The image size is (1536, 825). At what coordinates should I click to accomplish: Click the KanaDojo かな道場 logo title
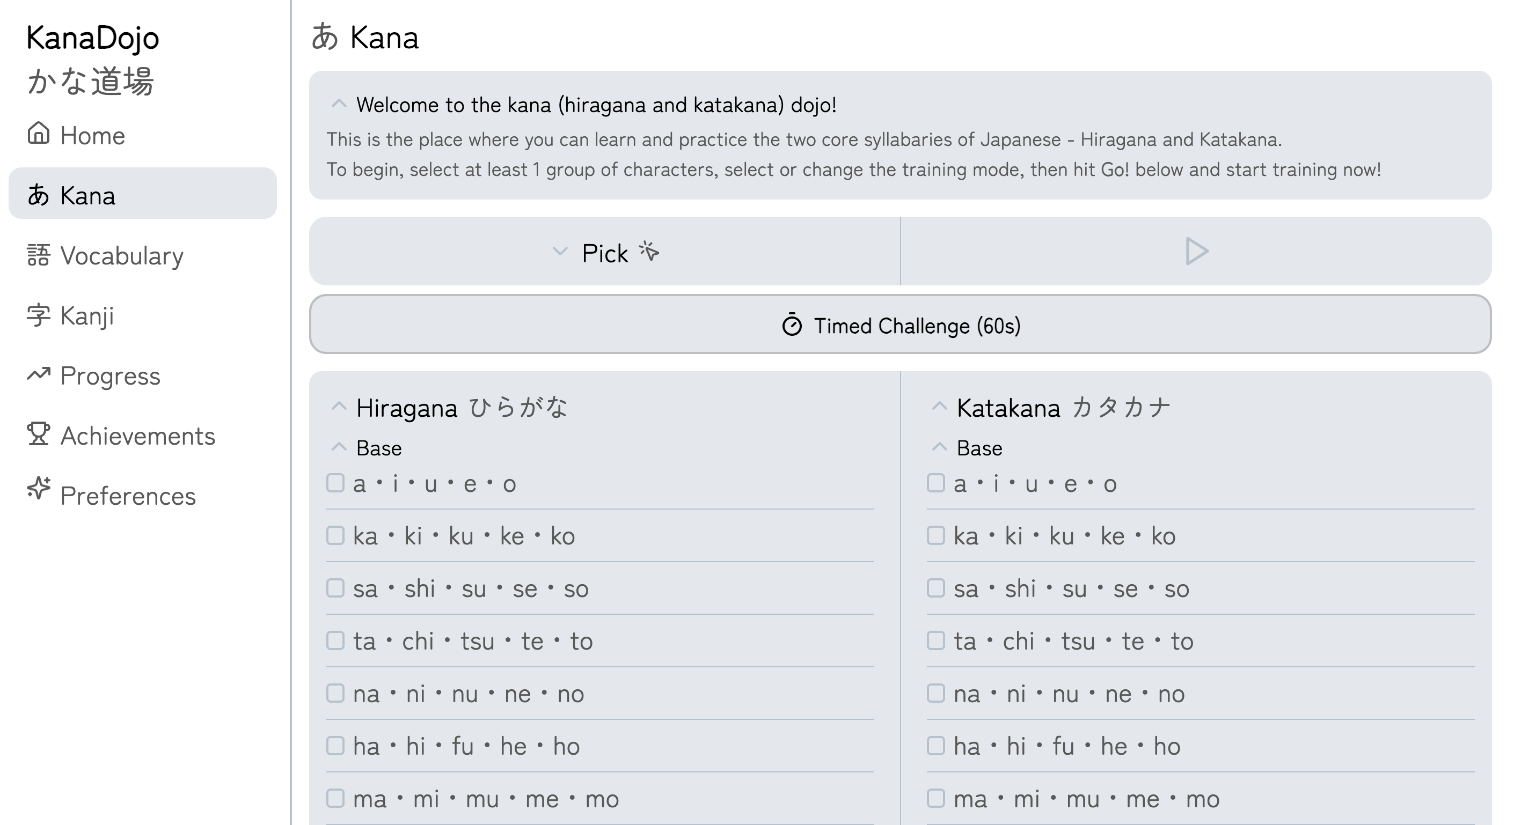(x=93, y=58)
